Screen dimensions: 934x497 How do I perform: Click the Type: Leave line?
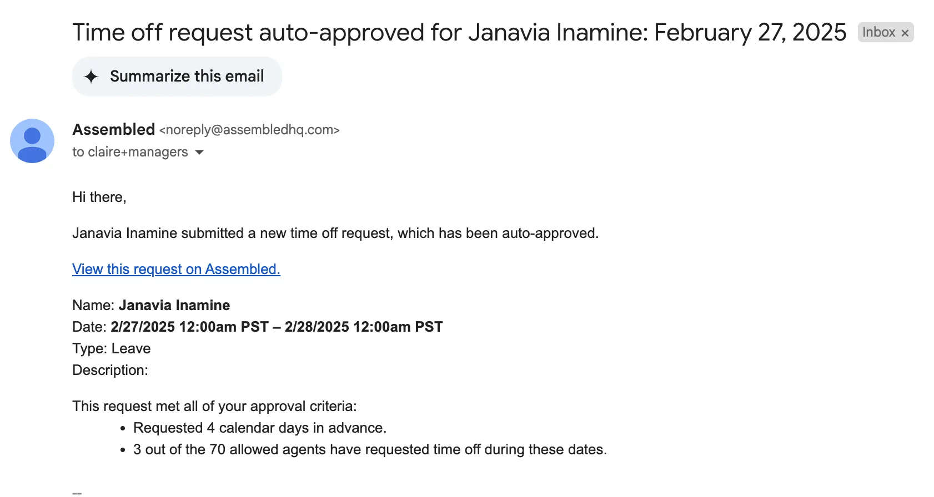click(x=112, y=348)
